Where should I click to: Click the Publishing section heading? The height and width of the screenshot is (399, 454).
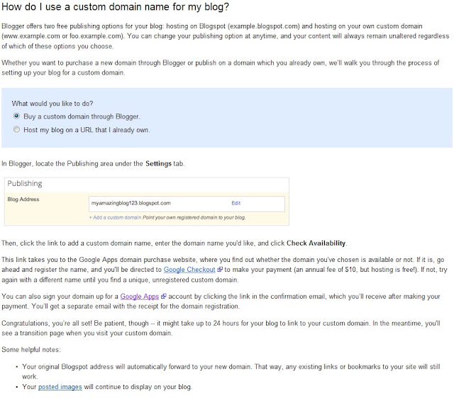(x=25, y=183)
